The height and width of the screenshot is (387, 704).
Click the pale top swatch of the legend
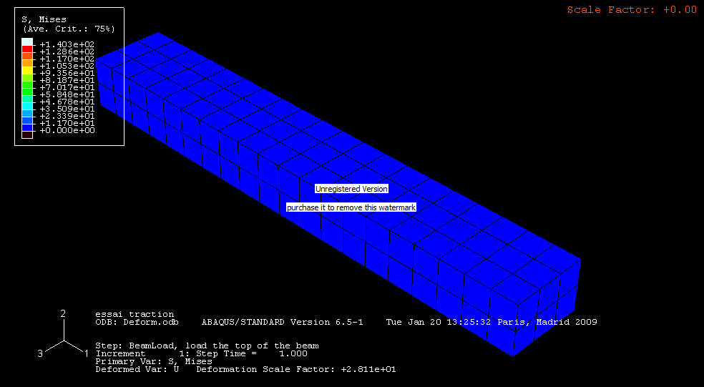pos(27,41)
